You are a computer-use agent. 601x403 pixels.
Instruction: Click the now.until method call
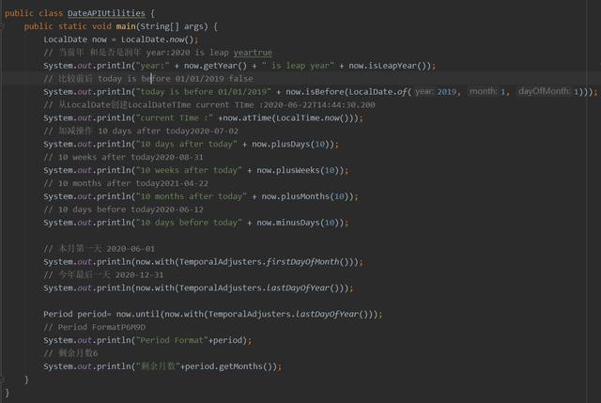[x=138, y=314]
